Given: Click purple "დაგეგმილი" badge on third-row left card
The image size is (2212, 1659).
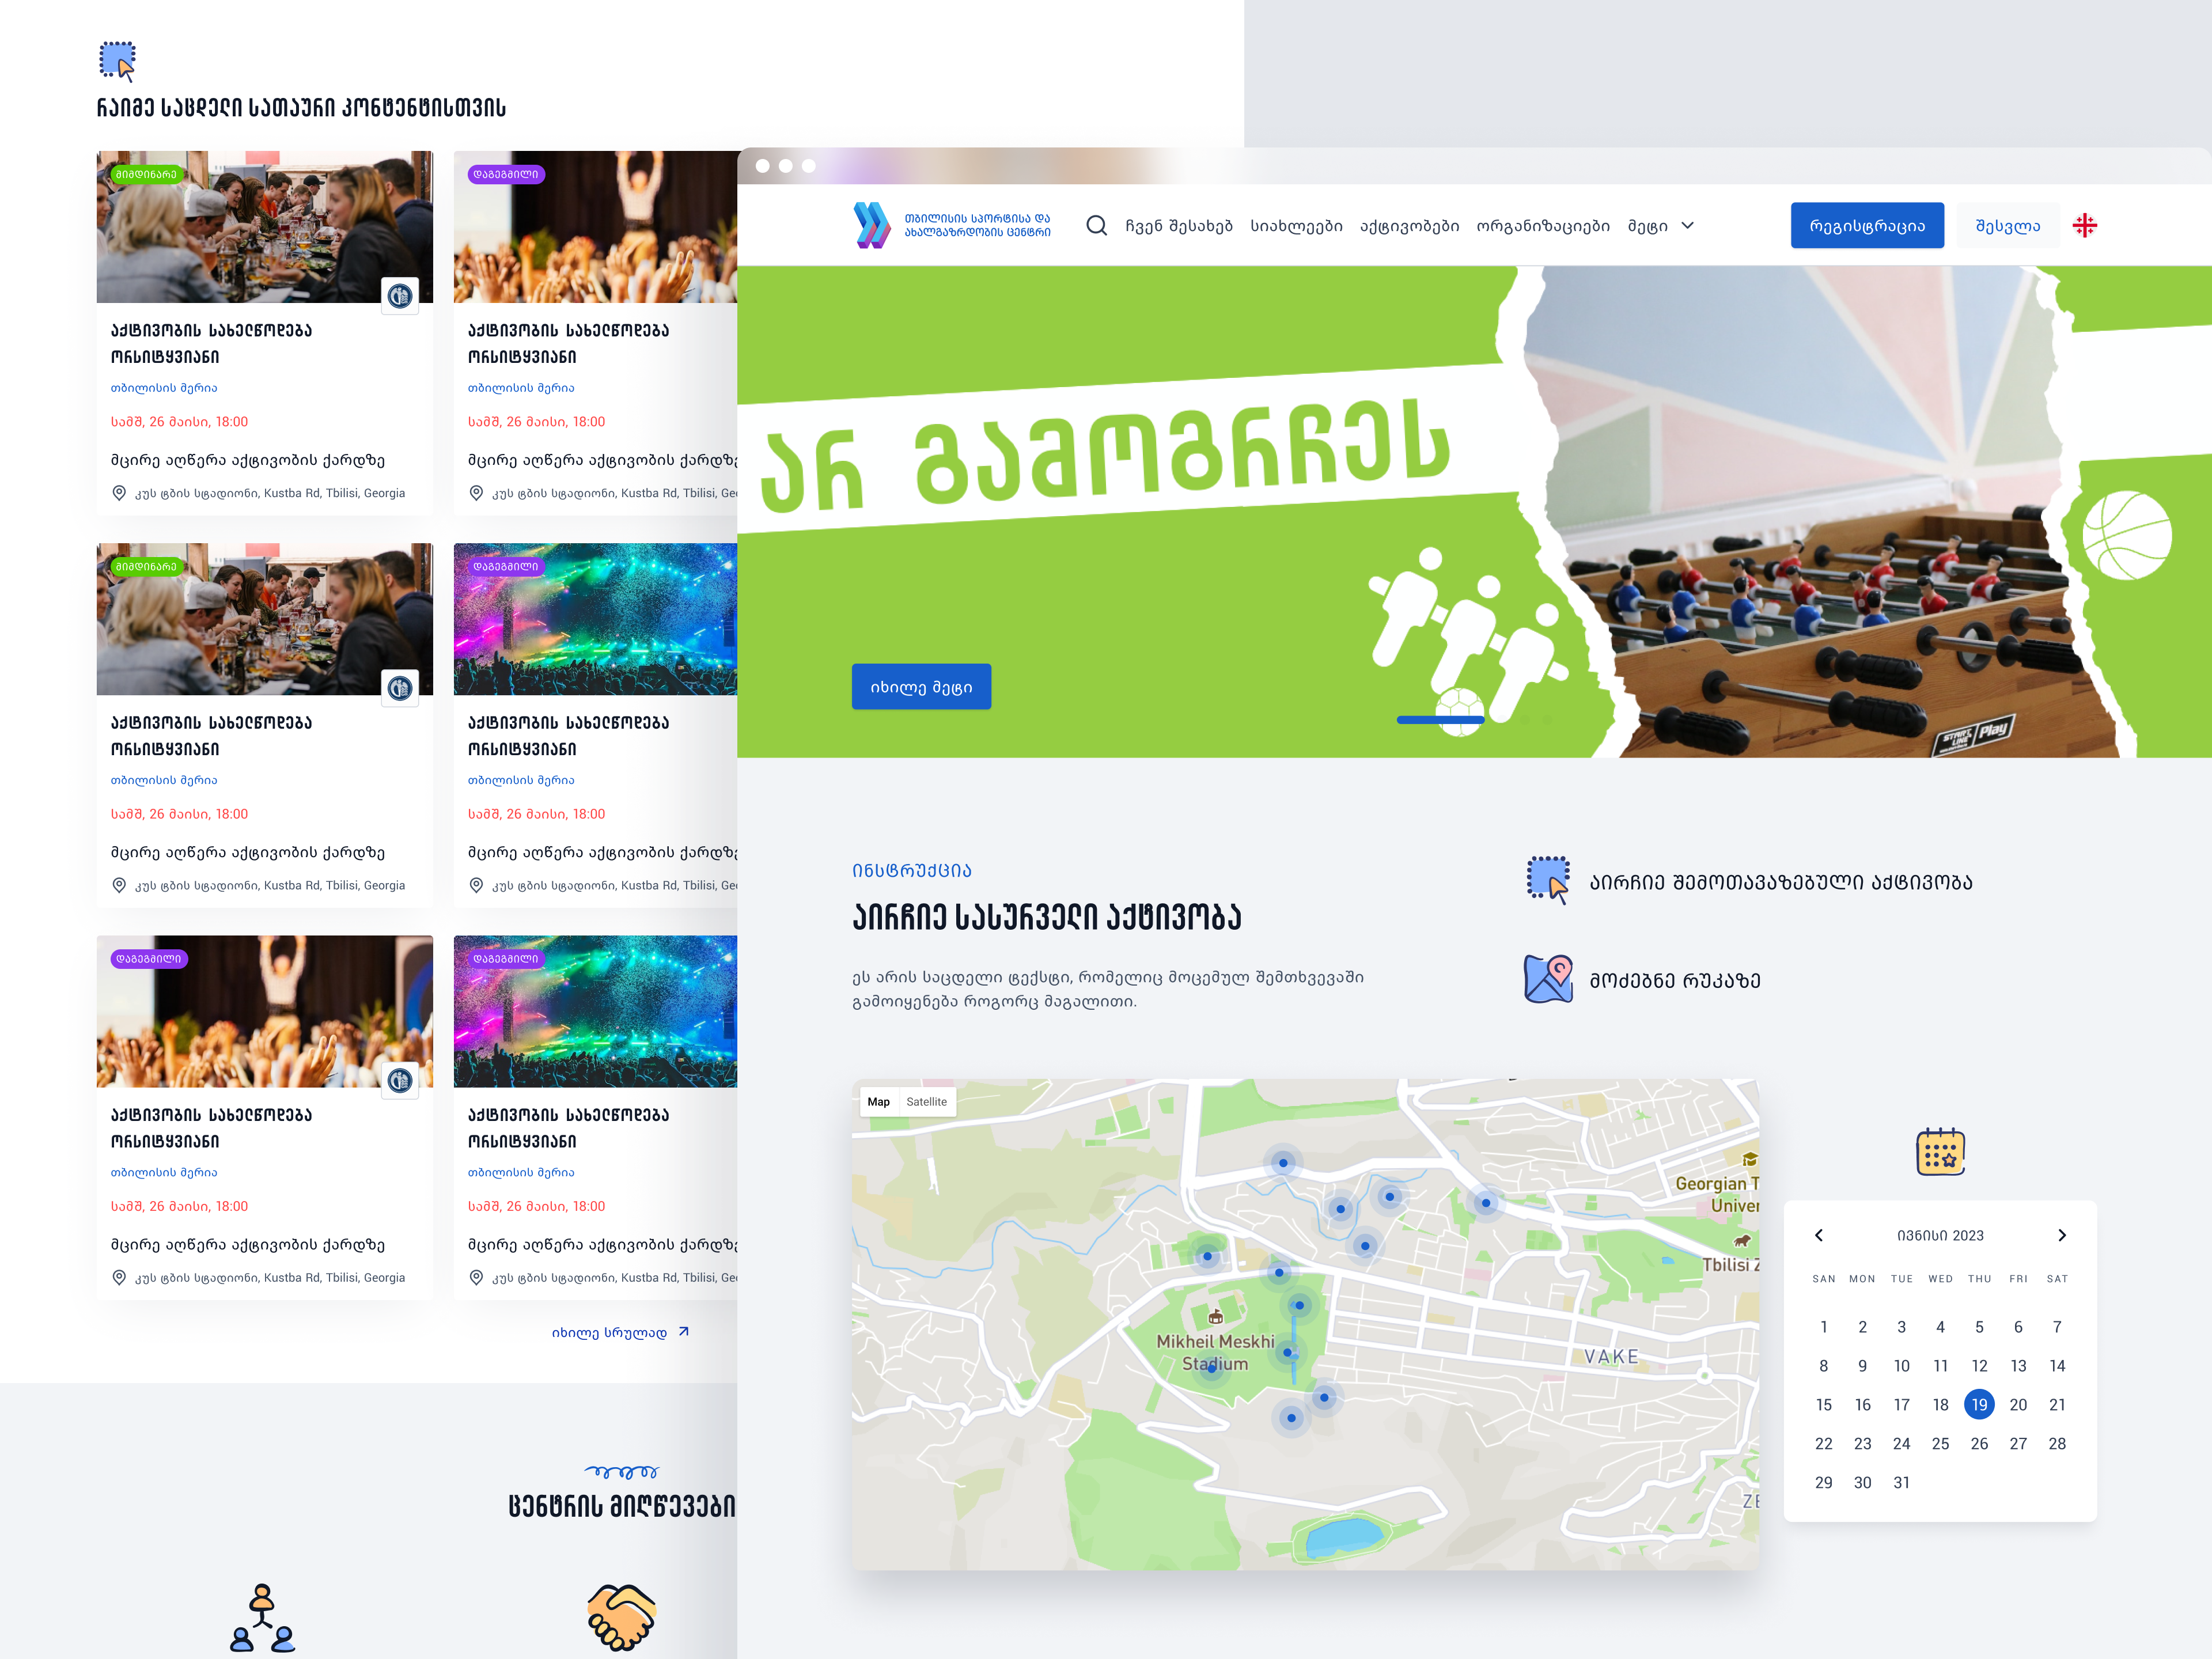Looking at the screenshot, I should (149, 958).
